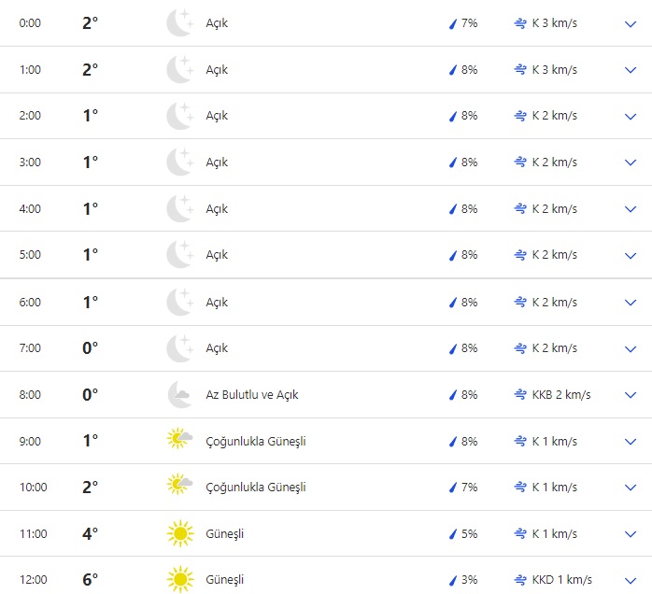Screen dimensions: 652x594
Task: Click the 6° temperature at 12:00
Action: pos(90,580)
